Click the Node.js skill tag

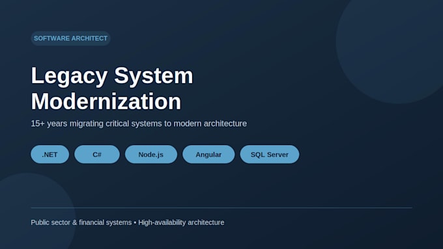[151, 154]
